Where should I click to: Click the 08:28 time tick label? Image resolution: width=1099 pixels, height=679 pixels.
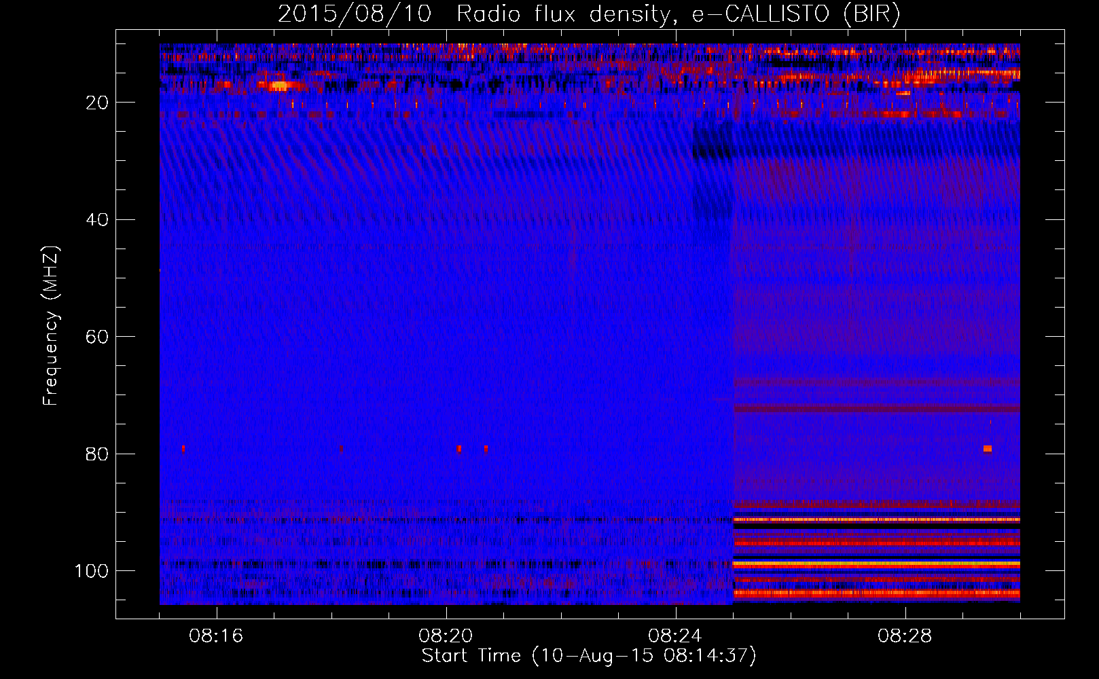tap(905, 636)
